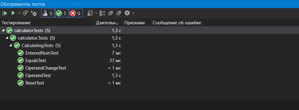Click passed status icon of OperandChangeTest

21,68
